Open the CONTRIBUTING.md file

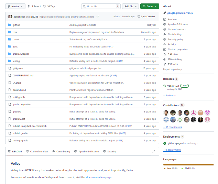click(23, 76)
